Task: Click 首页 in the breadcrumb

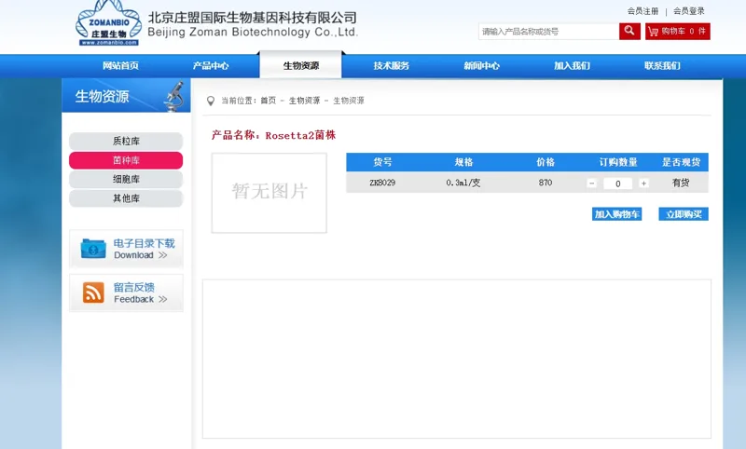Action: [269, 101]
